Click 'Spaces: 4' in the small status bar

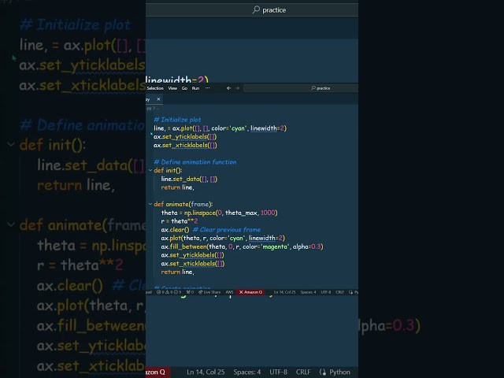(x=308, y=292)
